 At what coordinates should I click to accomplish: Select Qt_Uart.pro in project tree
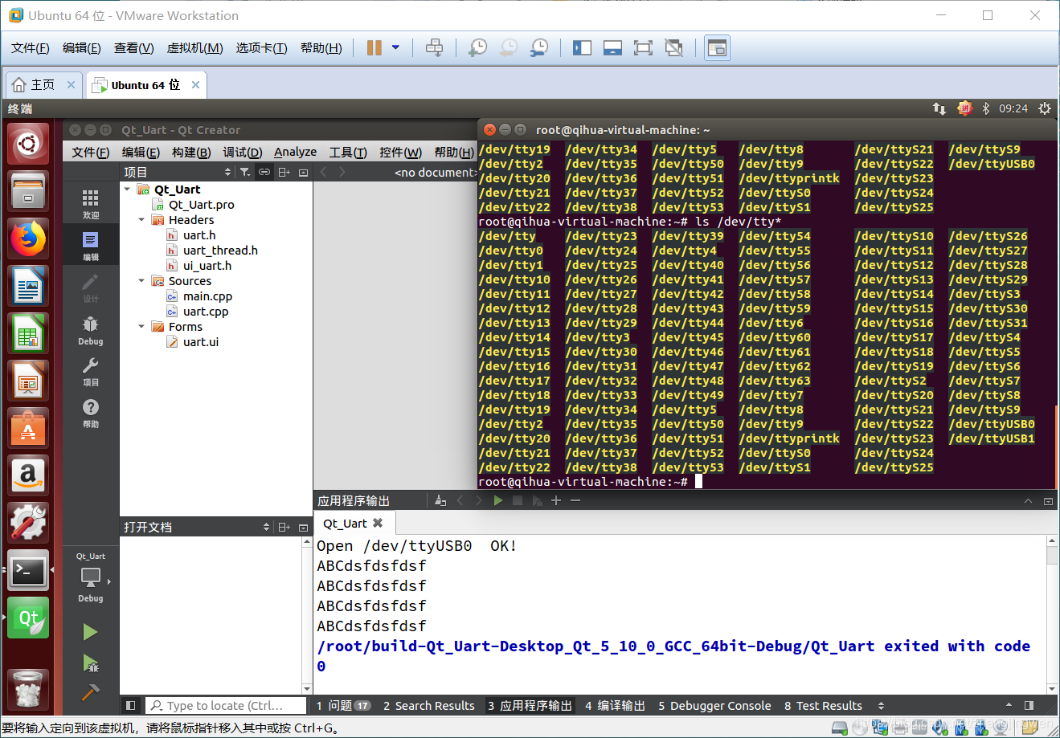[201, 205]
